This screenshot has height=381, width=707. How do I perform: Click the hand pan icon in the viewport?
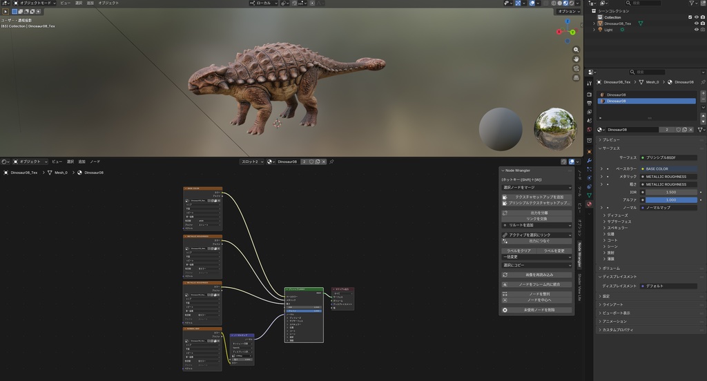coord(576,59)
